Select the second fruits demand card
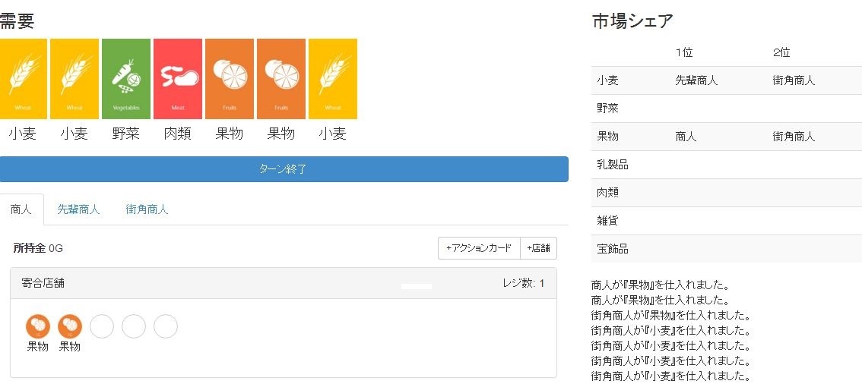 (281, 79)
